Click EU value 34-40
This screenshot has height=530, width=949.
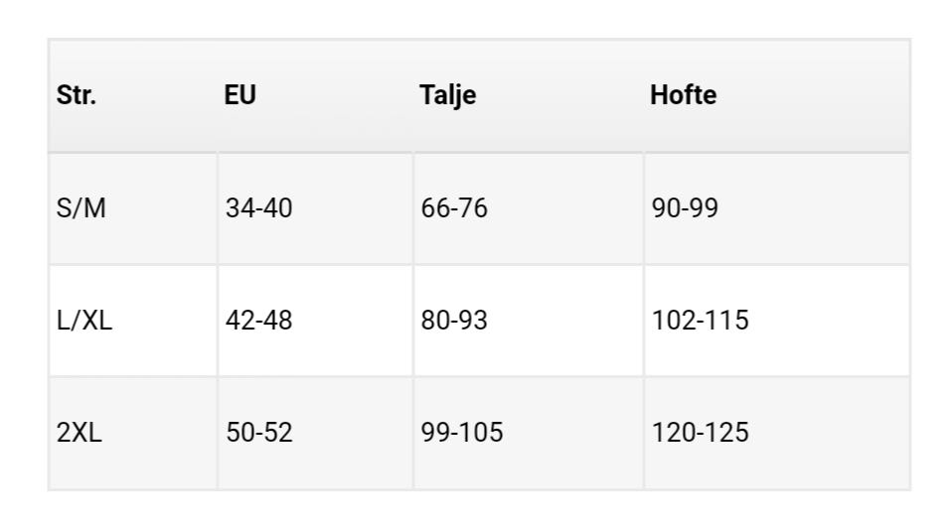258,208
